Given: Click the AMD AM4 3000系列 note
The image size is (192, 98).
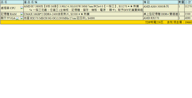Looking at the screenshot, I should pos(156,6).
